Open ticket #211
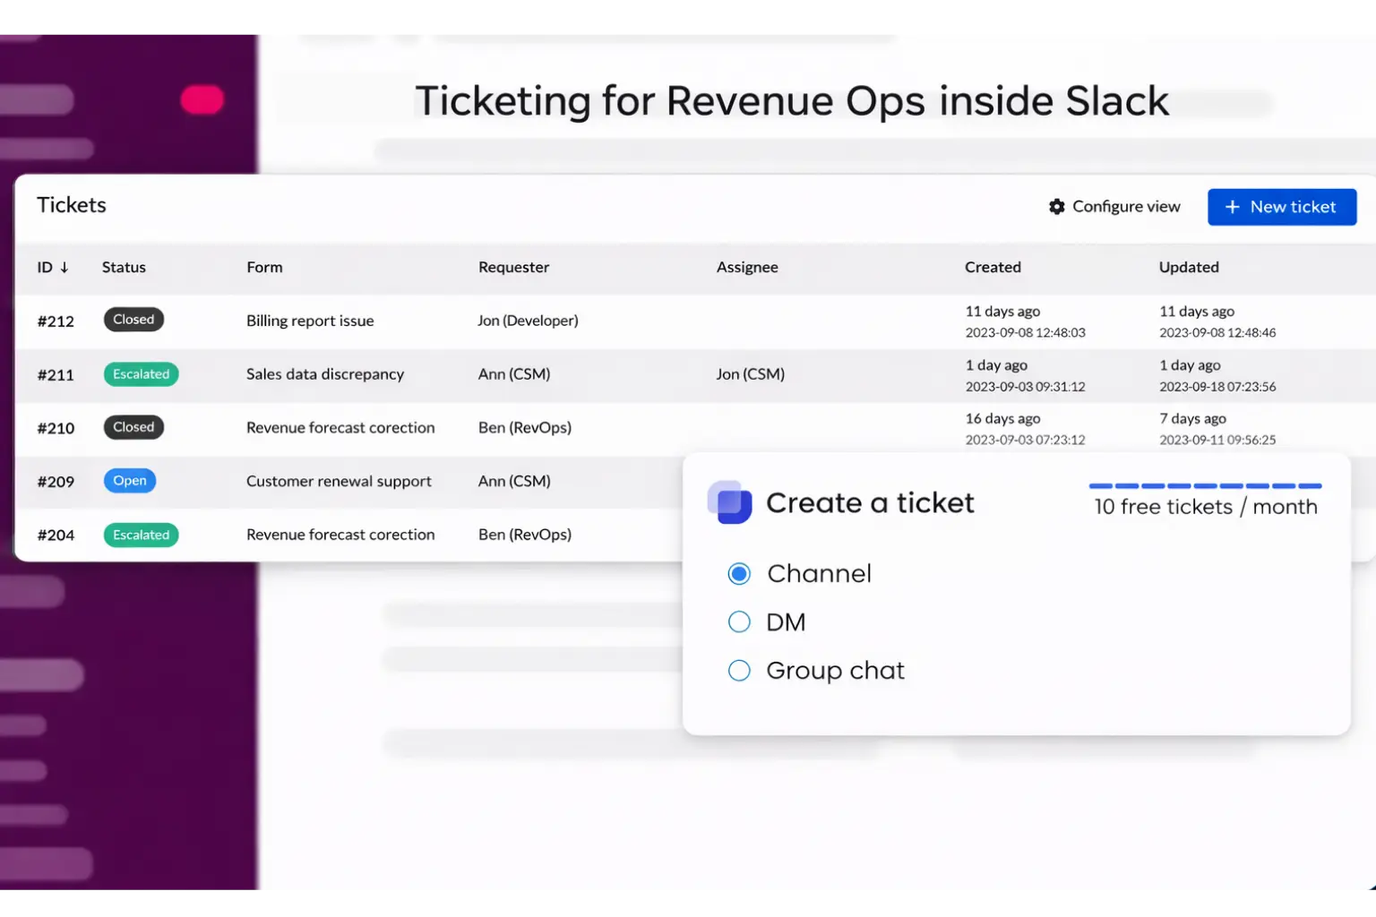The image size is (1376, 917). tap(56, 375)
